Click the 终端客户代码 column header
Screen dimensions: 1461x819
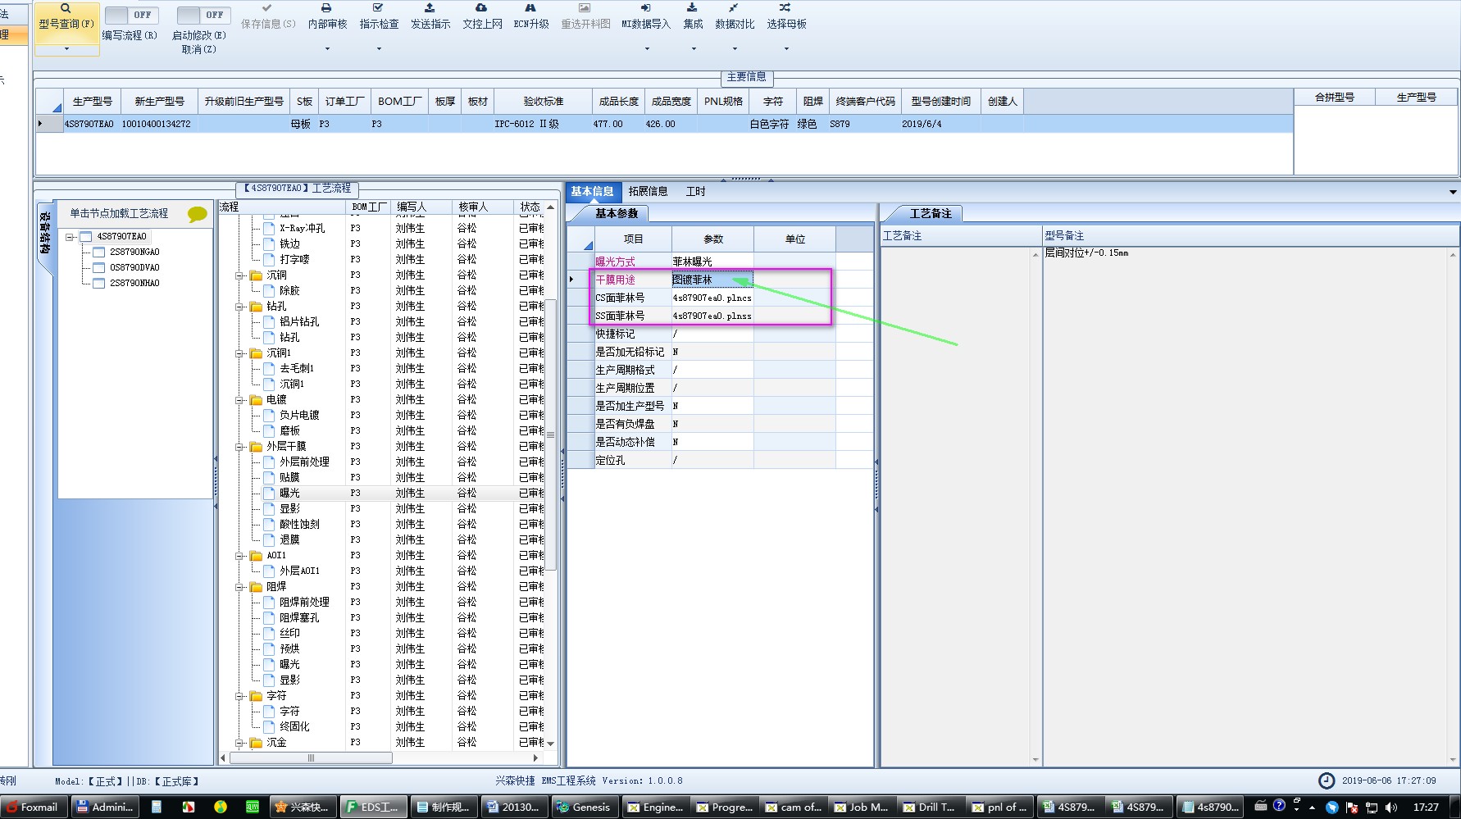pos(866,101)
